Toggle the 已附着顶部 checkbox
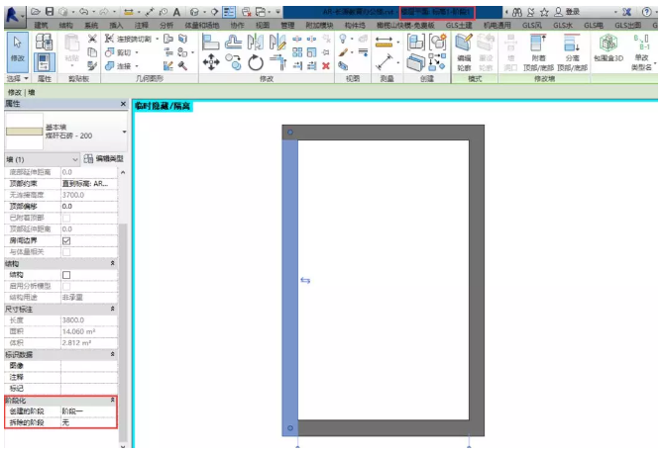Viewport: 663px width, 452px height. (x=66, y=218)
